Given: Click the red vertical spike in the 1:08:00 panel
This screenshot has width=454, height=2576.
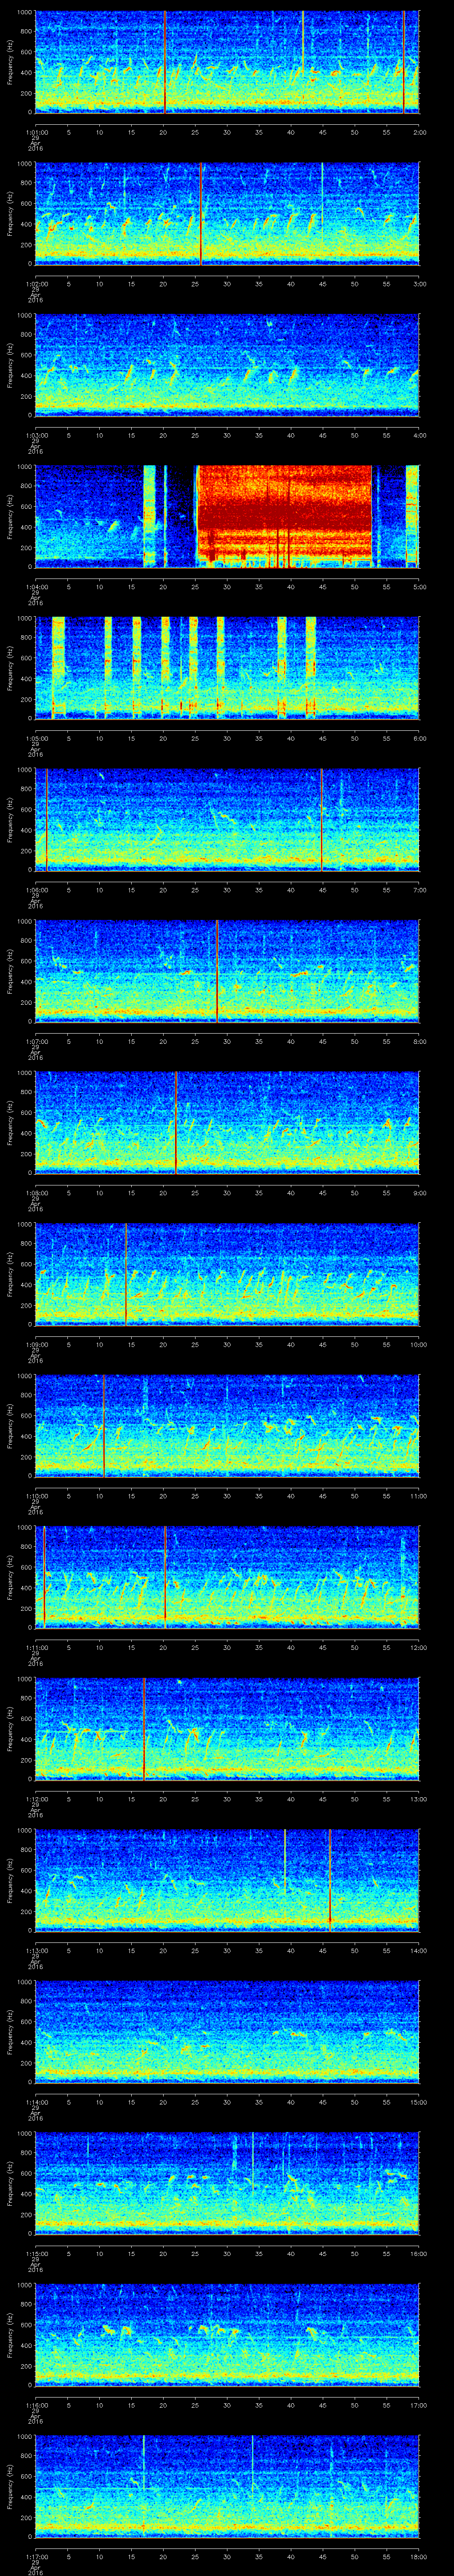Looking at the screenshot, I should [176, 1123].
